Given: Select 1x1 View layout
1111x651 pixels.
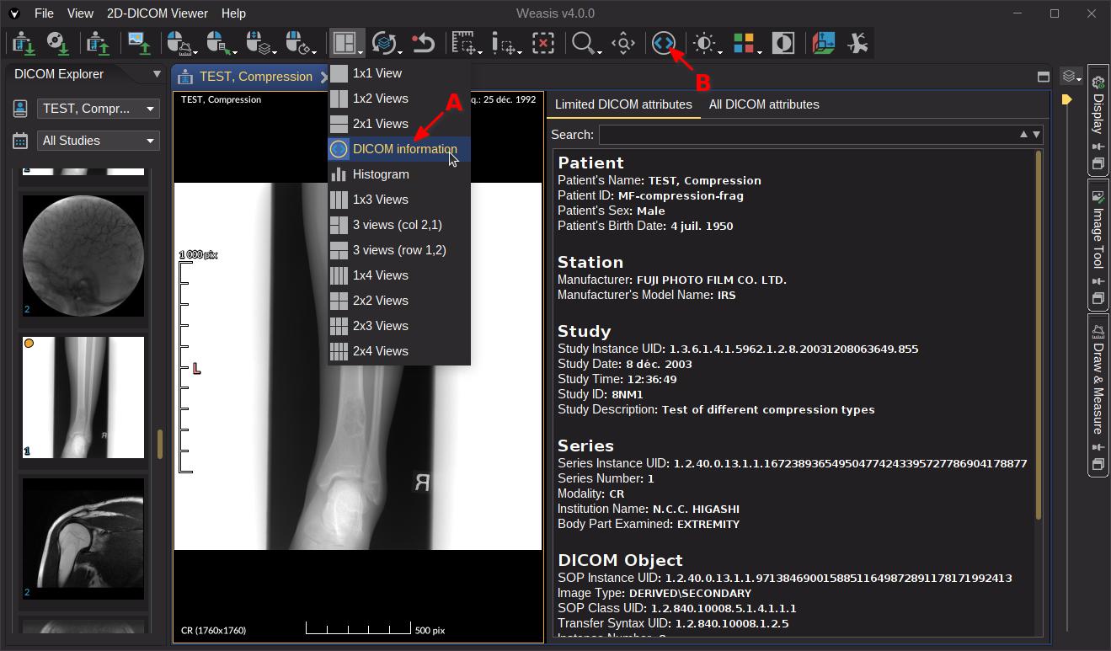Looking at the screenshot, I should [x=399, y=73].
